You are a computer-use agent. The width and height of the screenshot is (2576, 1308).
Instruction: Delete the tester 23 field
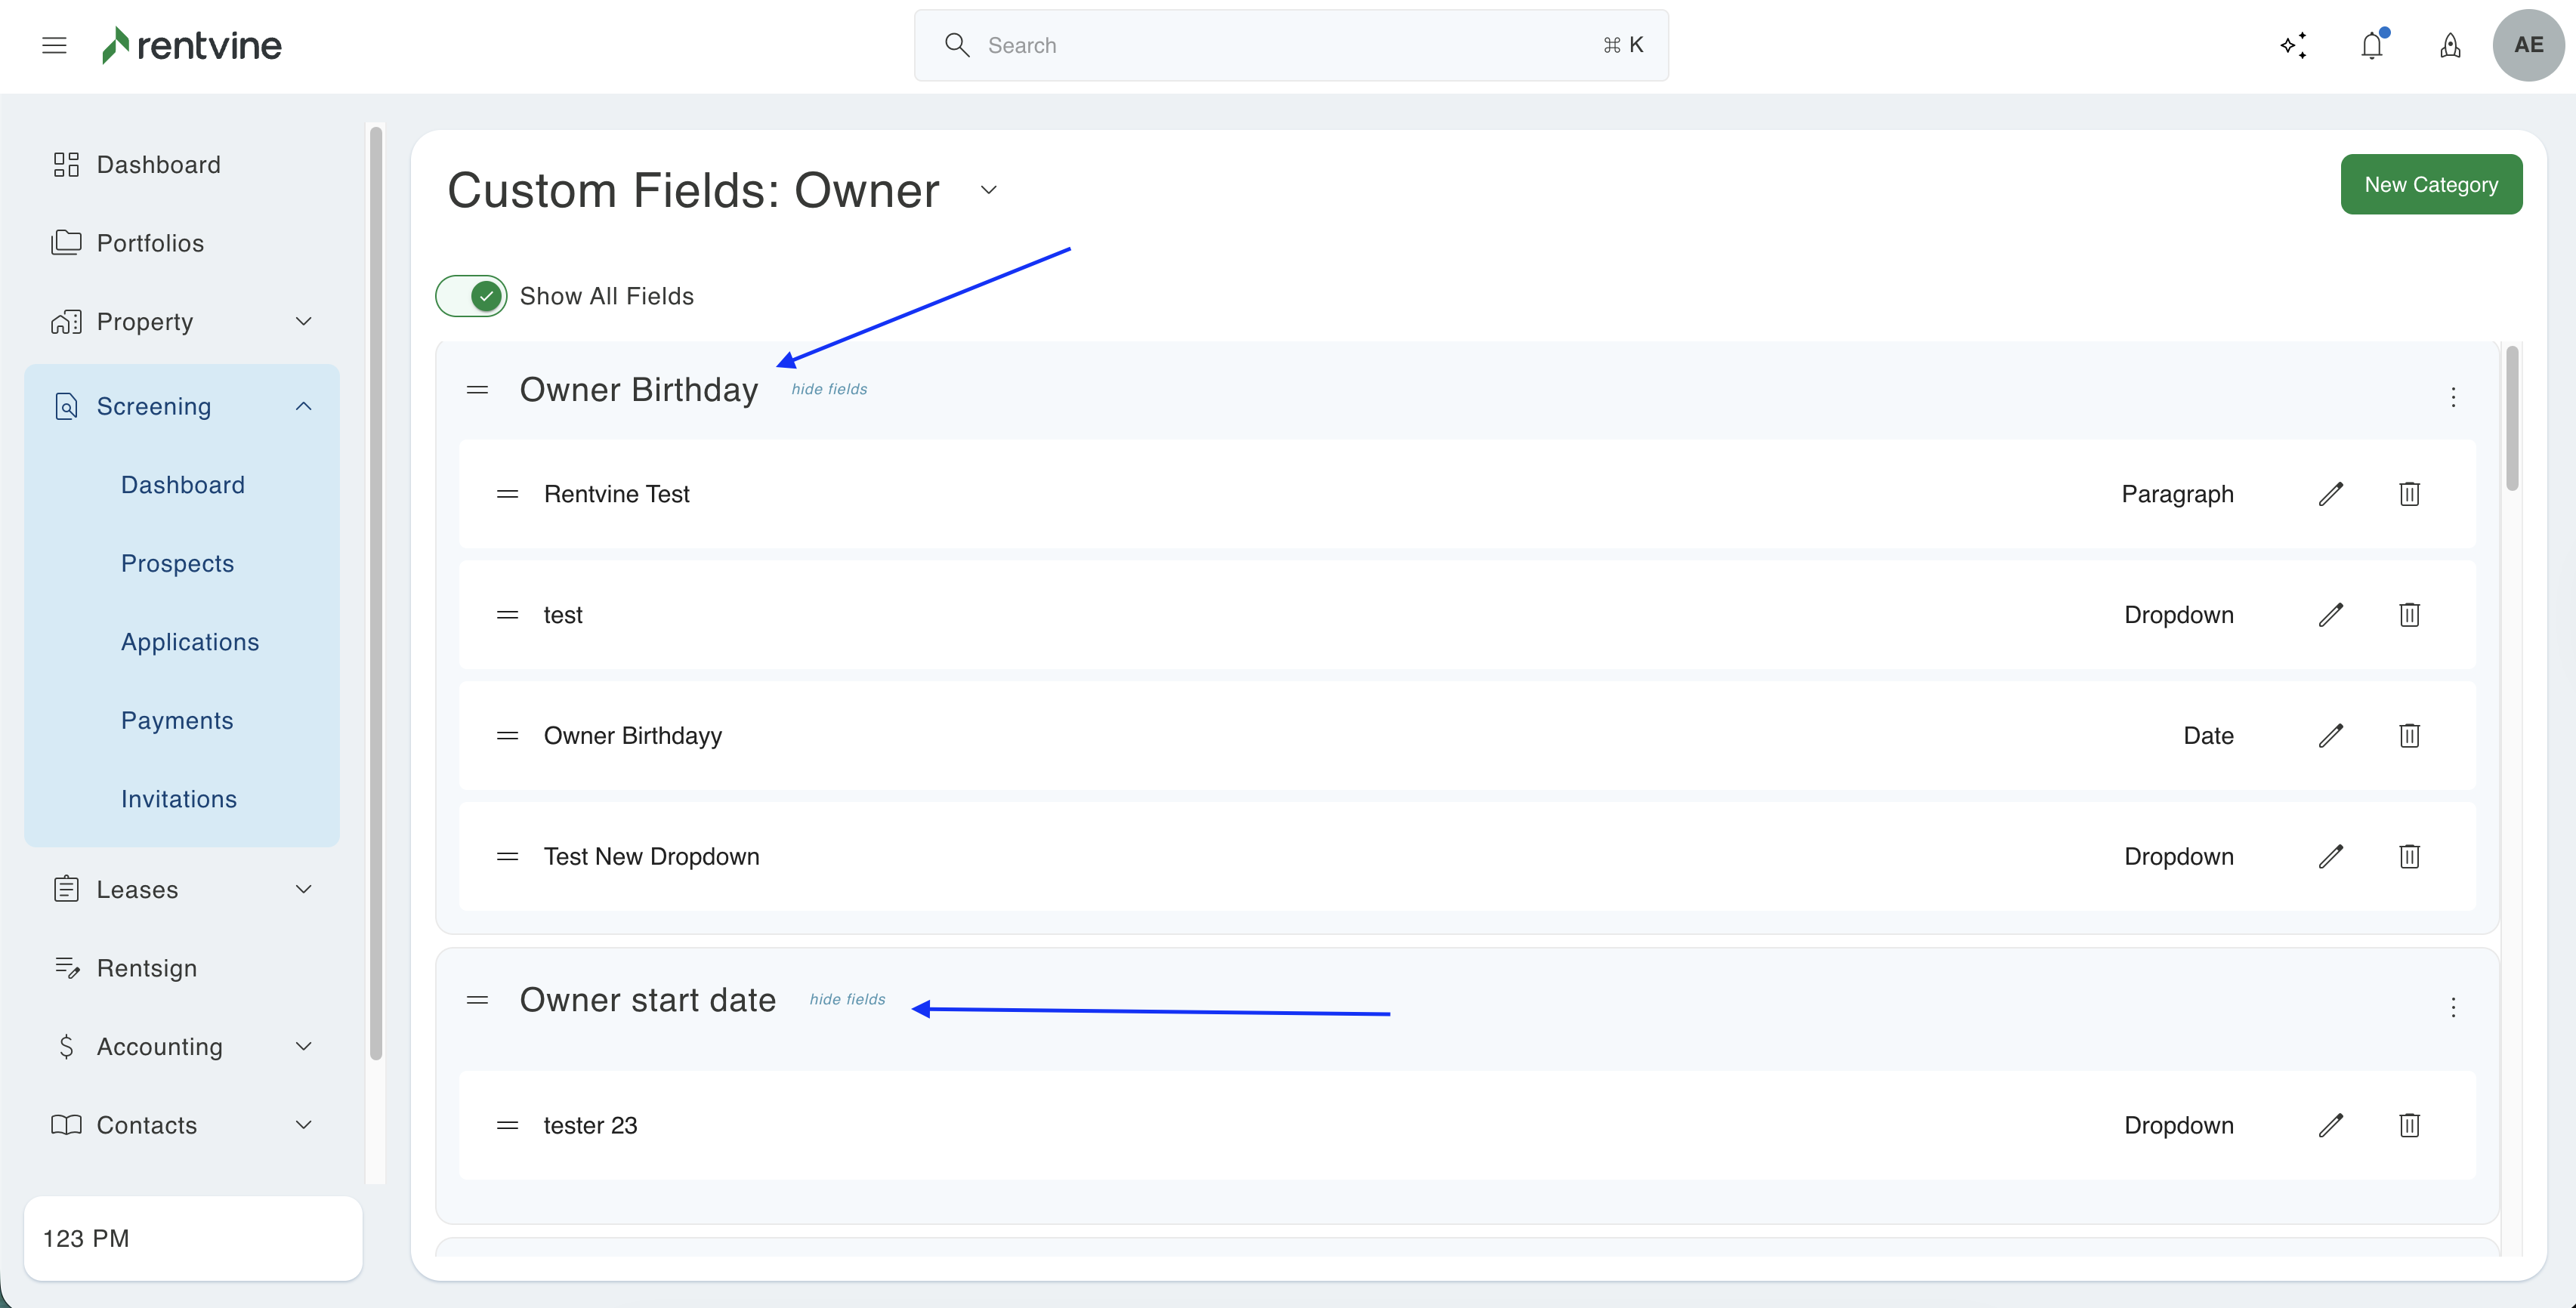point(2409,1126)
